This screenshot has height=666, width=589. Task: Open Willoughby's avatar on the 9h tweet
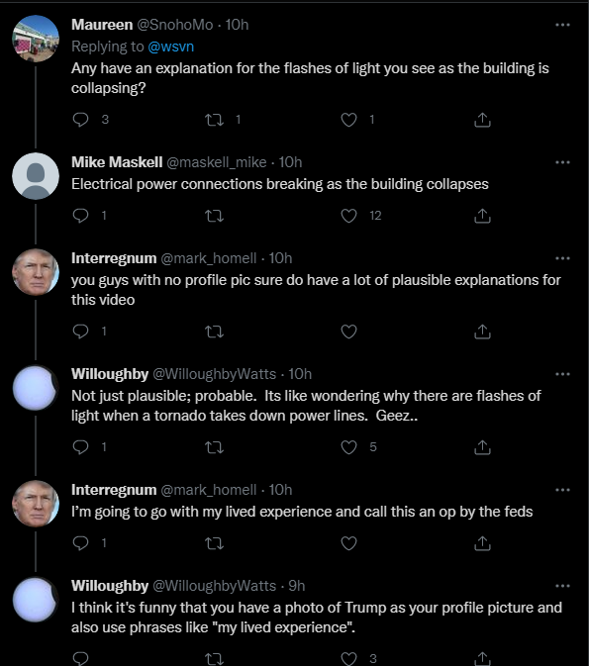pos(35,600)
